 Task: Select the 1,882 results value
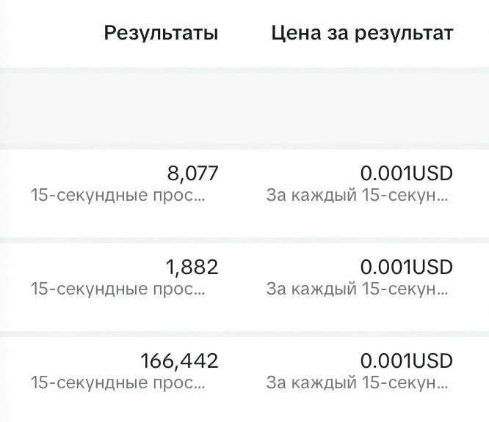point(192,267)
